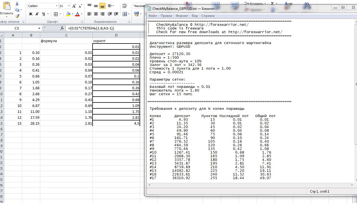Viewport: 357px width, 203px height.
Task: Select cell with text 'скрипт'
Action: coord(116,41)
